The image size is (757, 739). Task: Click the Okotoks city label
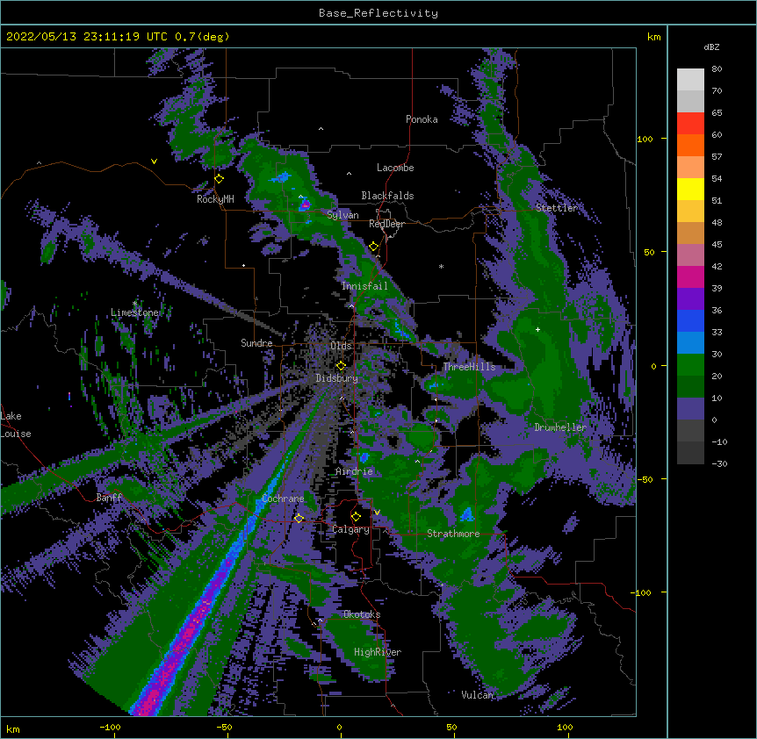pos(362,614)
